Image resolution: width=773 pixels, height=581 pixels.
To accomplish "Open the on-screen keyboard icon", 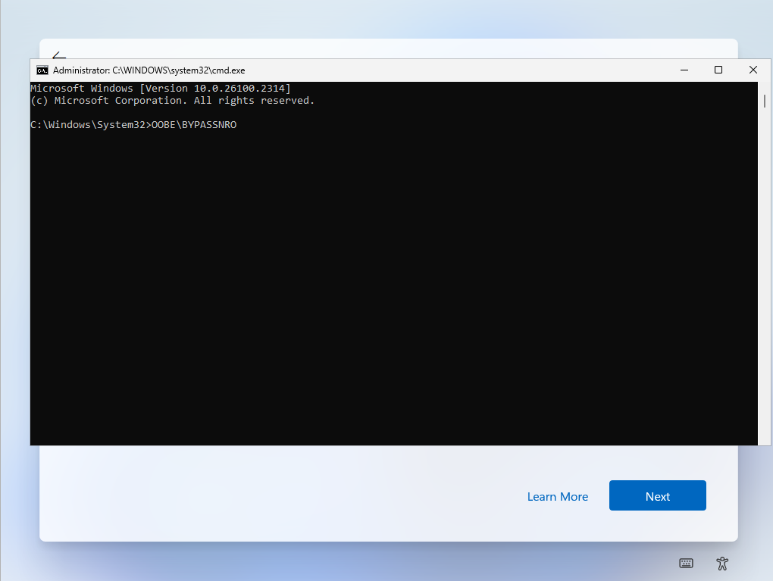I will click(x=686, y=564).
